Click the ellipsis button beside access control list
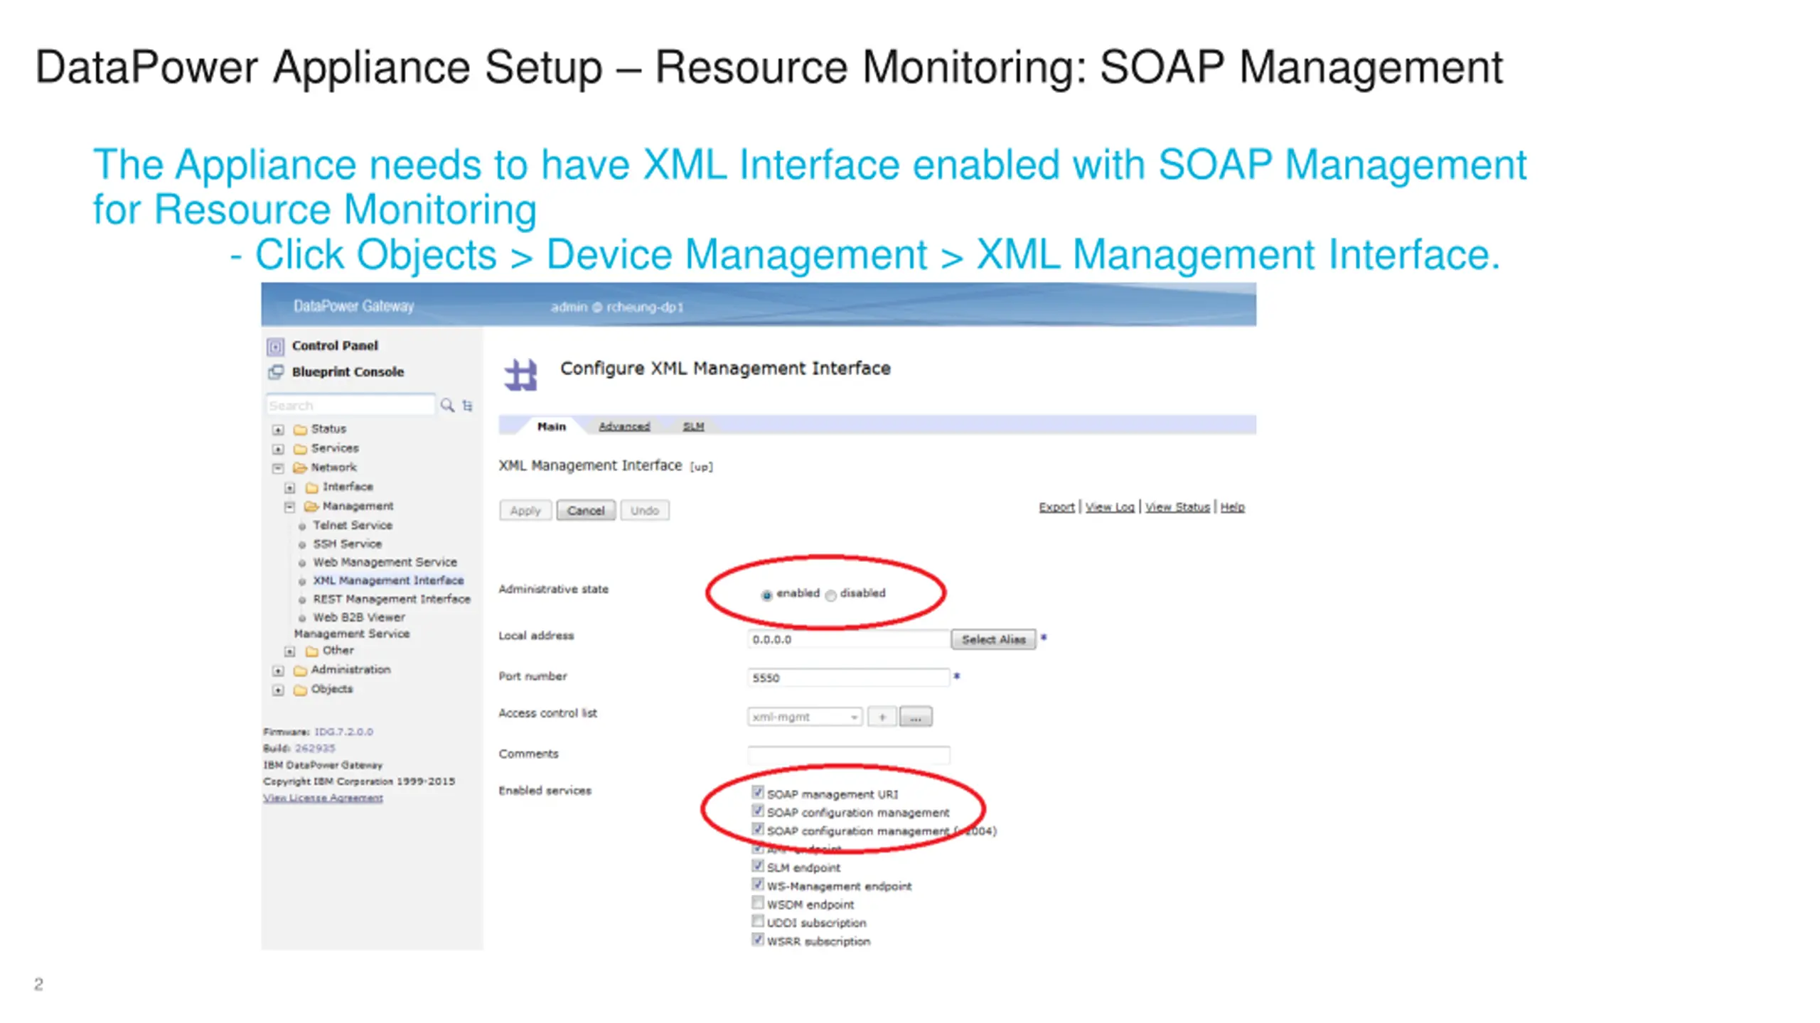This screenshot has width=1820, height=1023. (x=916, y=717)
